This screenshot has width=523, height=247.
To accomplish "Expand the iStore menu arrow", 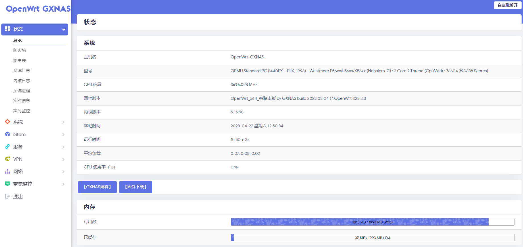I will pyautogui.click(x=63, y=134).
